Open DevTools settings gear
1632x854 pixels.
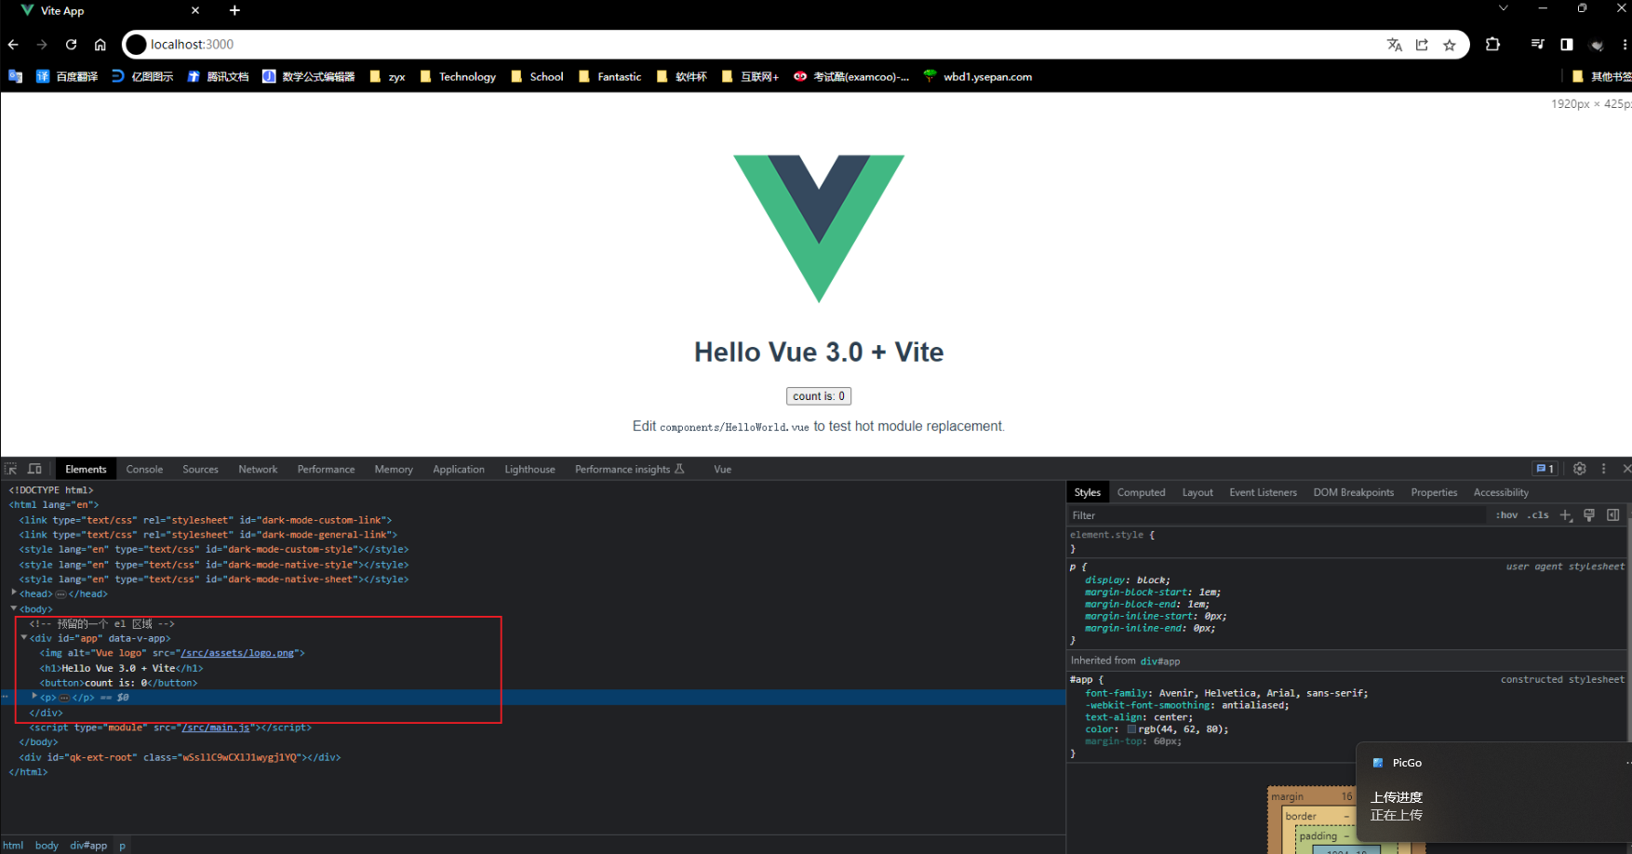pos(1579,469)
